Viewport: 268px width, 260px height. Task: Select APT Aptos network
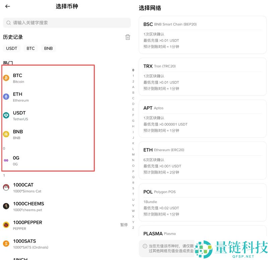(203, 119)
